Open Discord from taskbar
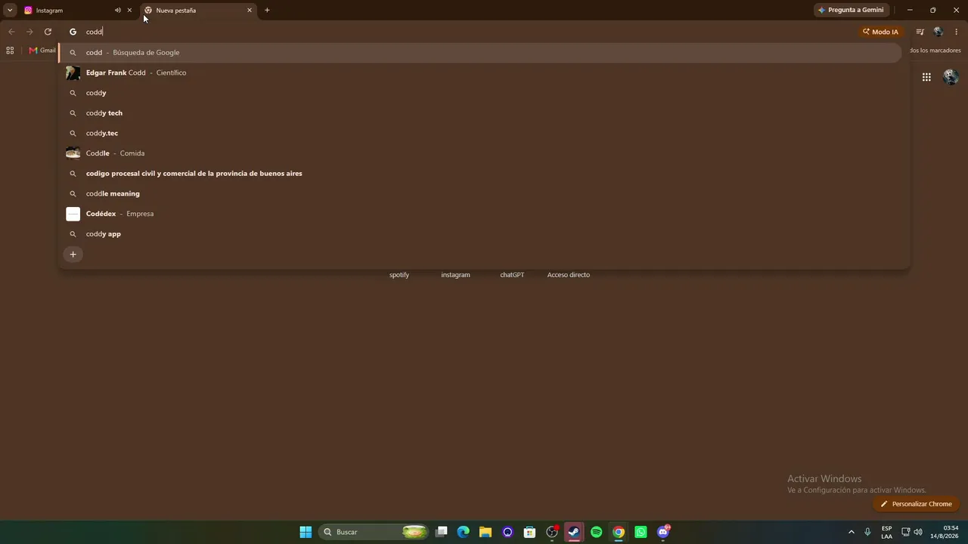968x544 pixels. [663, 532]
